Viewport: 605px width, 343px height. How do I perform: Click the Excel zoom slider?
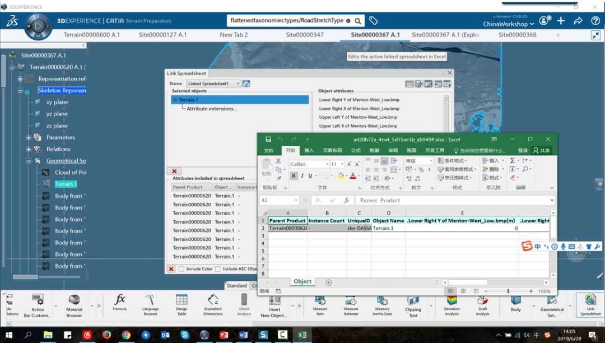tap(508, 291)
